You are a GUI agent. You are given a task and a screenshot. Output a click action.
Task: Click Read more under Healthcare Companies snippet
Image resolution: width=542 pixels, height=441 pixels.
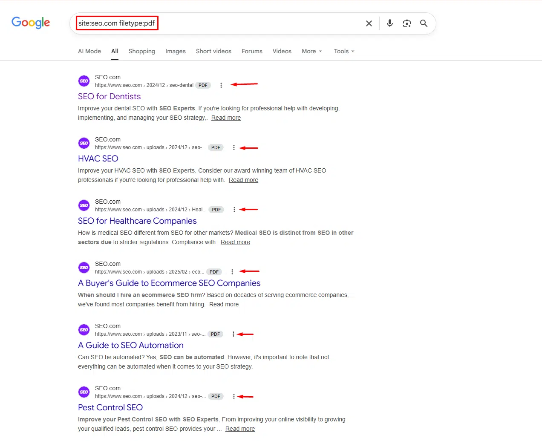235,242
